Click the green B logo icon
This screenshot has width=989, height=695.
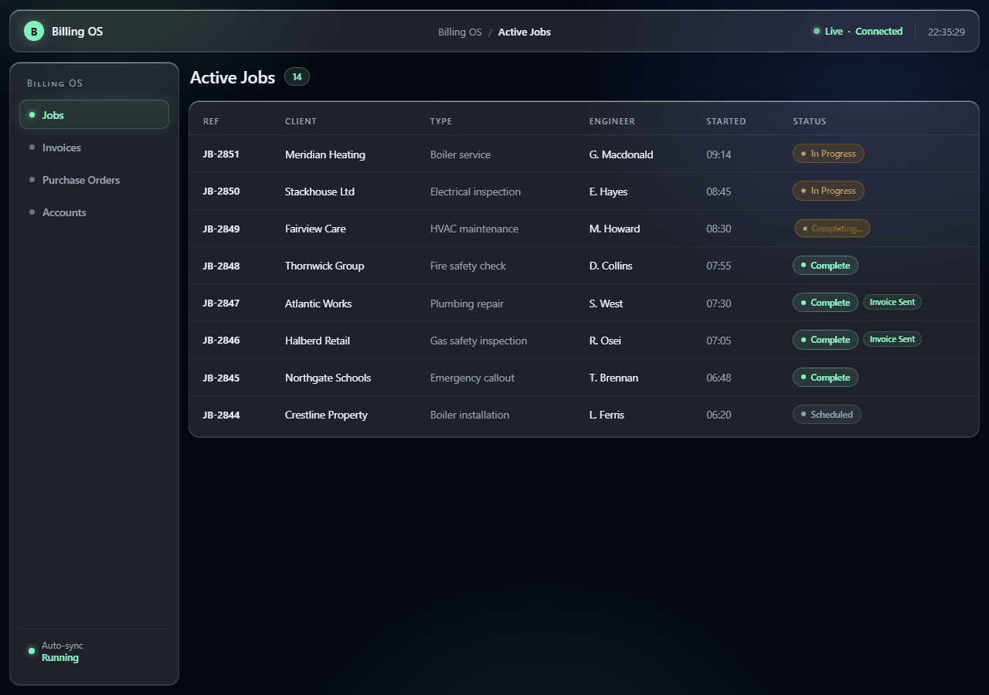click(33, 31)
